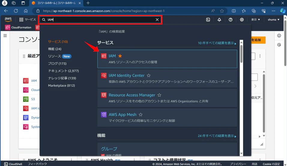
Task: Open CloudShell from the footer
Action: tap(13, 164)
